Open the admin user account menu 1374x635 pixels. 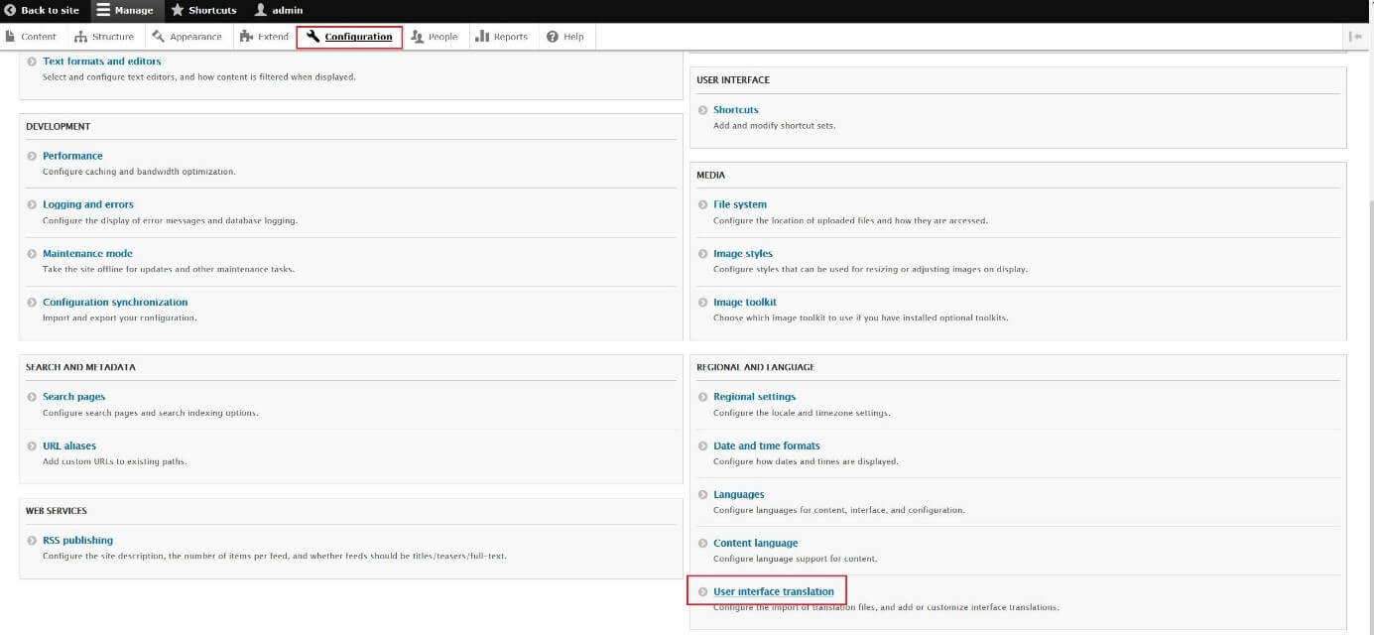pyautogui.click(x=261, y=11)
